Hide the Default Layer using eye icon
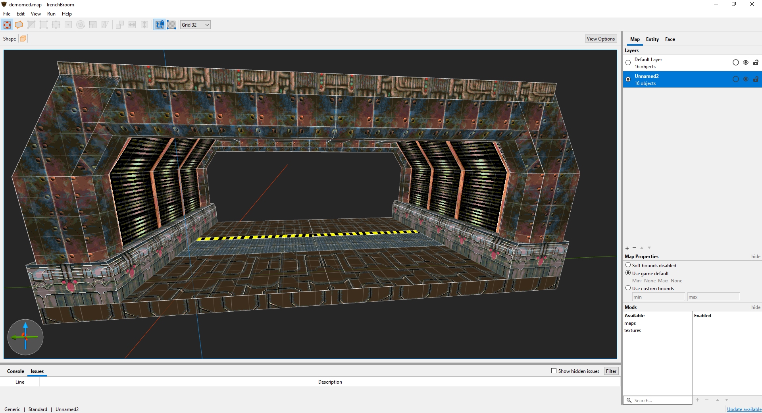762x413 pixels. (x=746, y=63)
